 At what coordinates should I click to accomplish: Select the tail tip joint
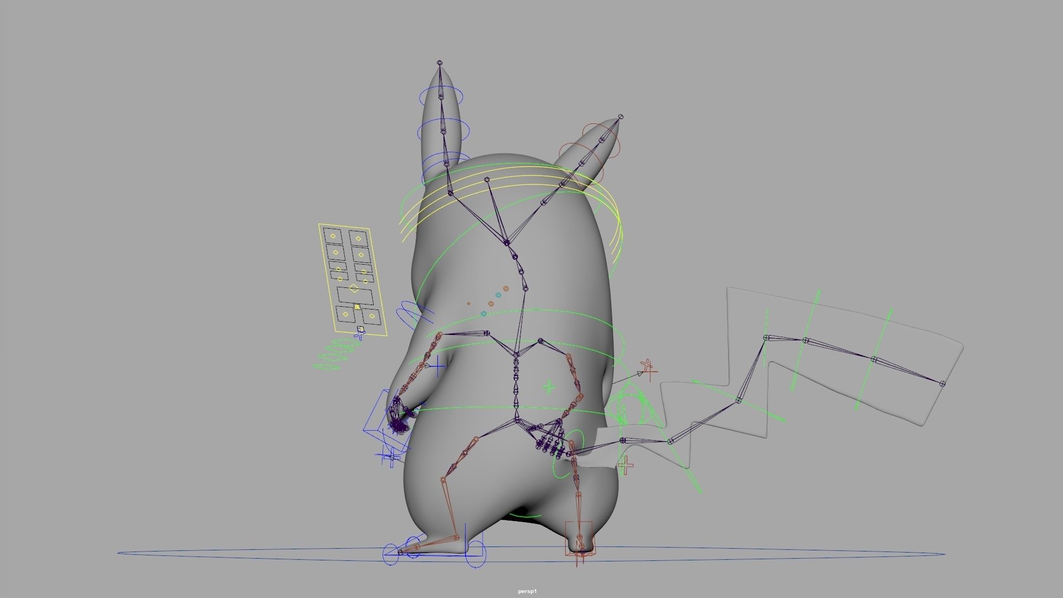coord(943,383)
